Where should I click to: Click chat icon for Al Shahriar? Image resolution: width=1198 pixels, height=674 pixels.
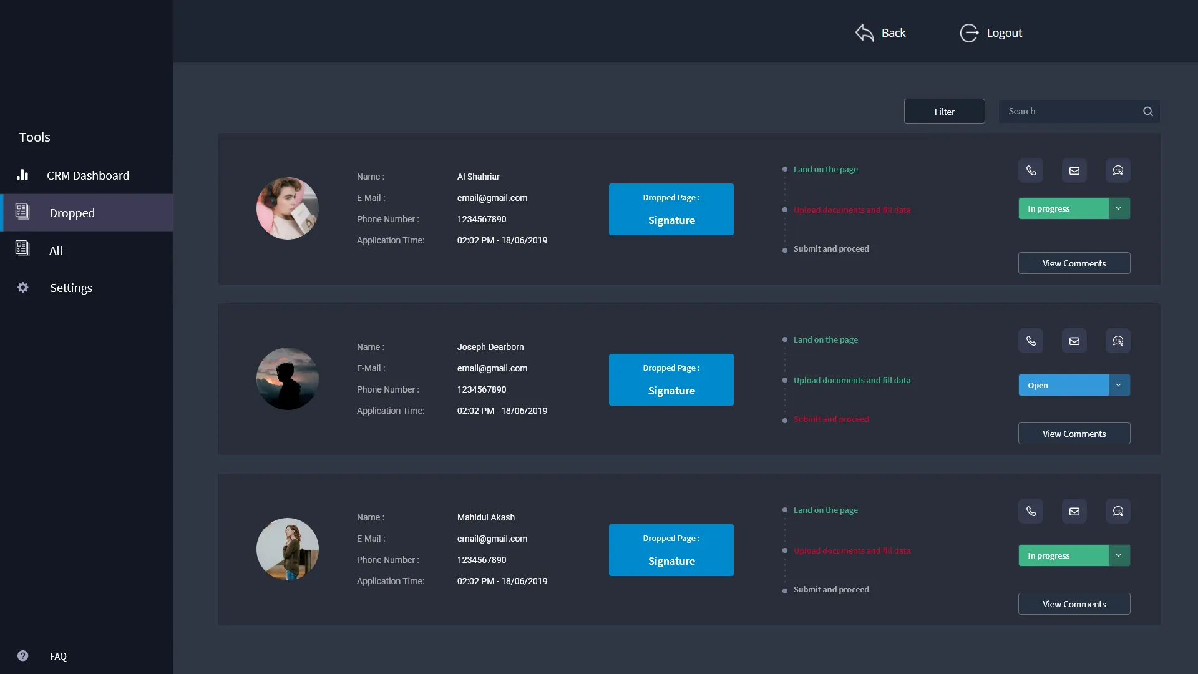[x=1118, y=170]
